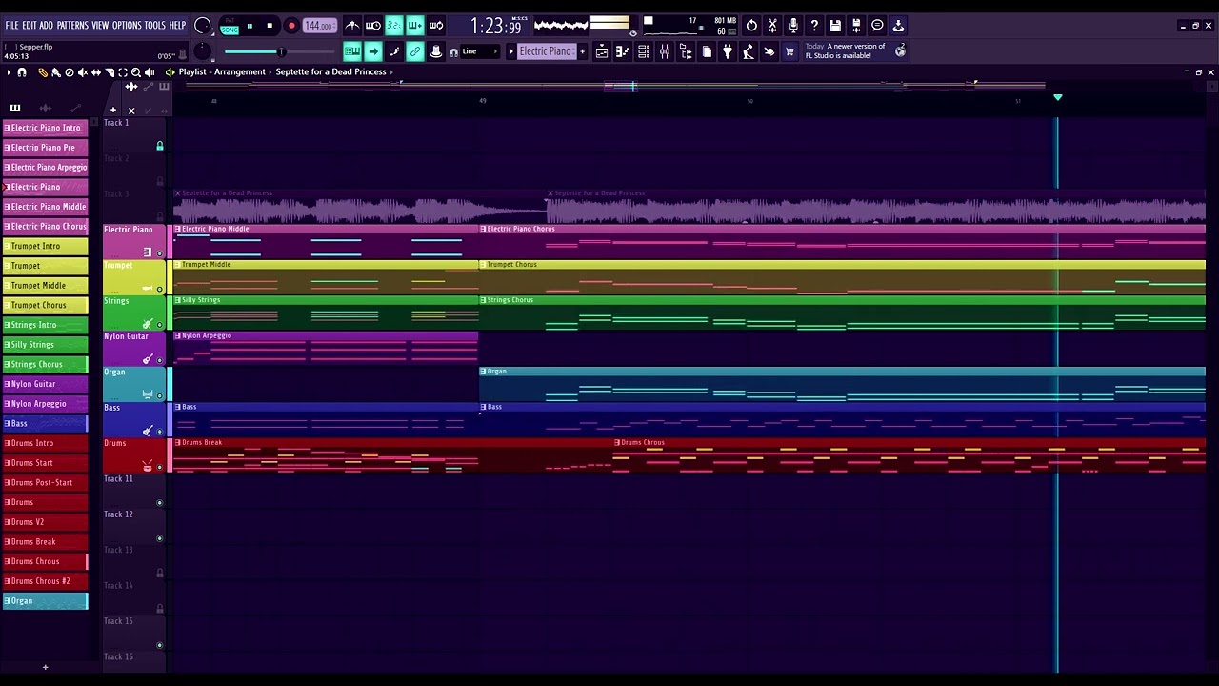This screenshot has height=686, width=1219.
Task: Select Trumpet Intro pattern in picker
Action: tap(45, 246)
